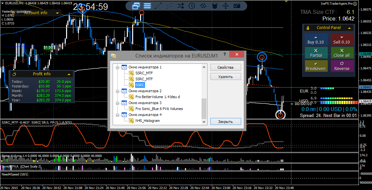Click the USD currency strength color bar

tap(339, 102)
